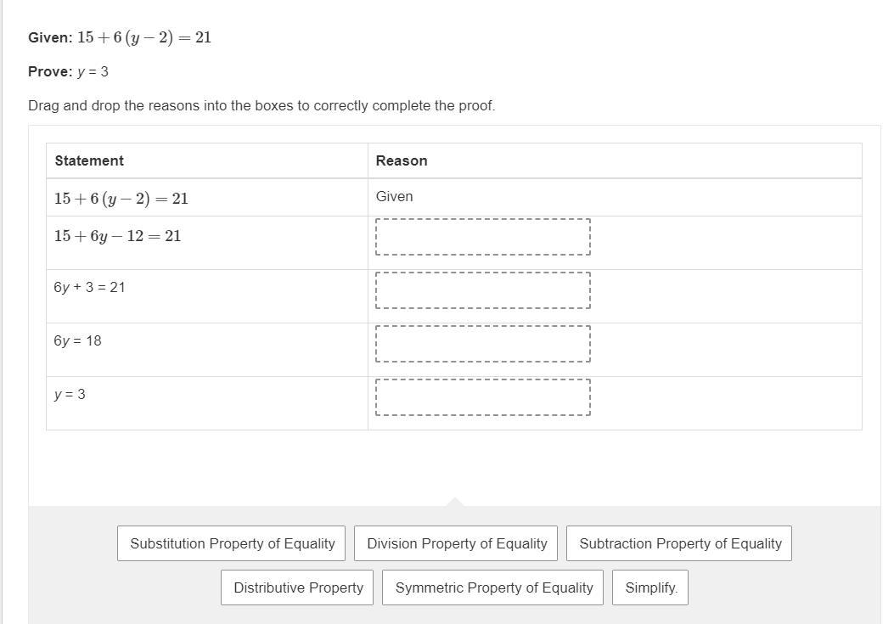The width and height of the screenshot is (894, 624).
Task: Select the reason box for 6y + 3 = 21
Action: 482,290
